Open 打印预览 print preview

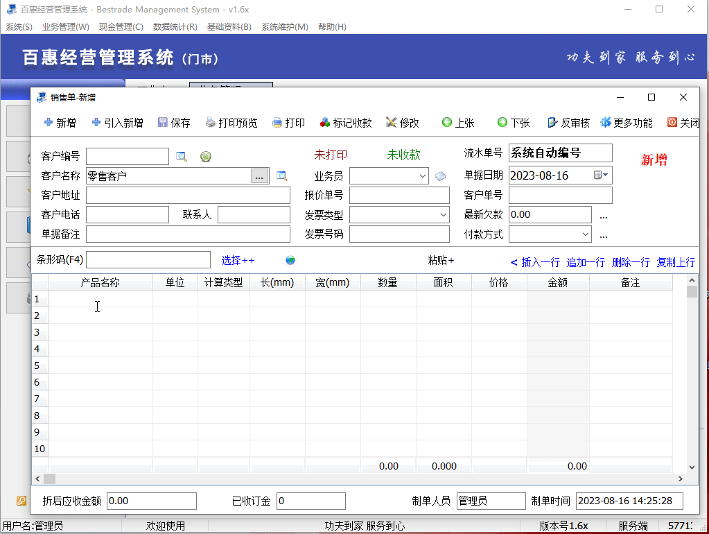click(211, 123)
